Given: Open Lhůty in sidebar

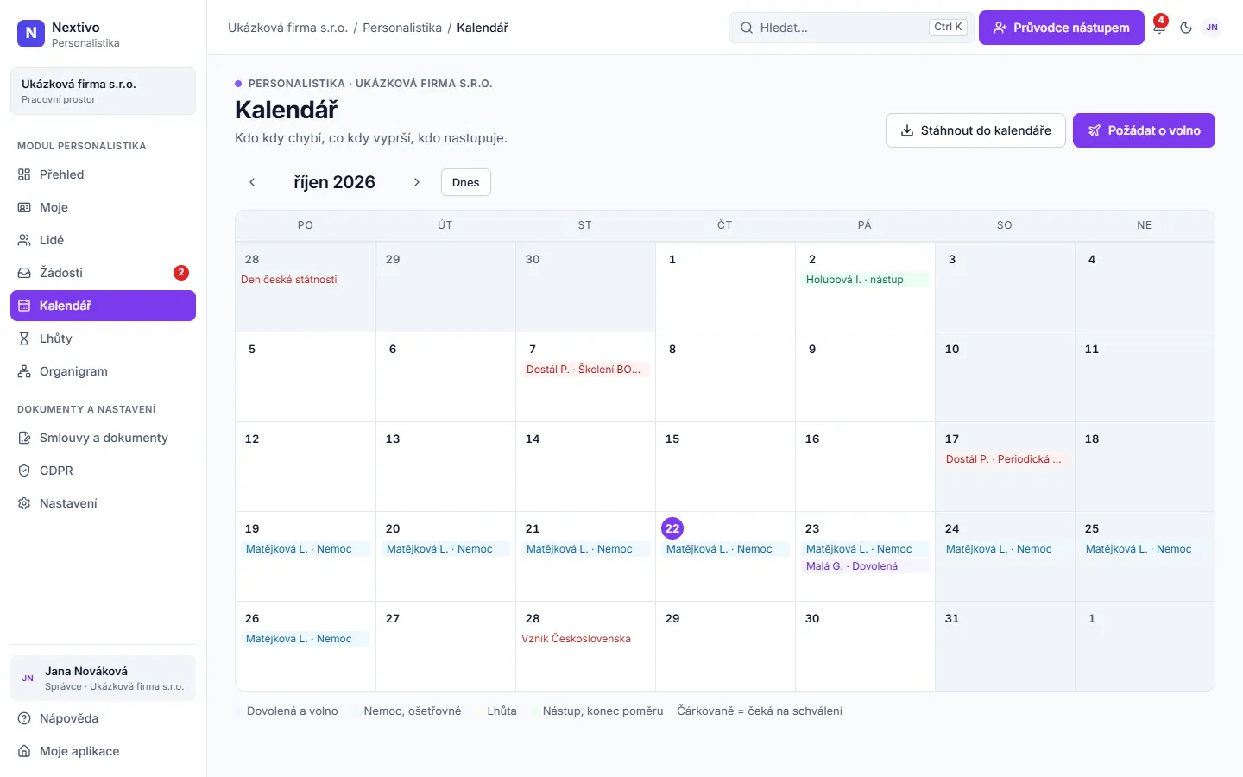Looking at the screenshot, I should click(103, 338).
